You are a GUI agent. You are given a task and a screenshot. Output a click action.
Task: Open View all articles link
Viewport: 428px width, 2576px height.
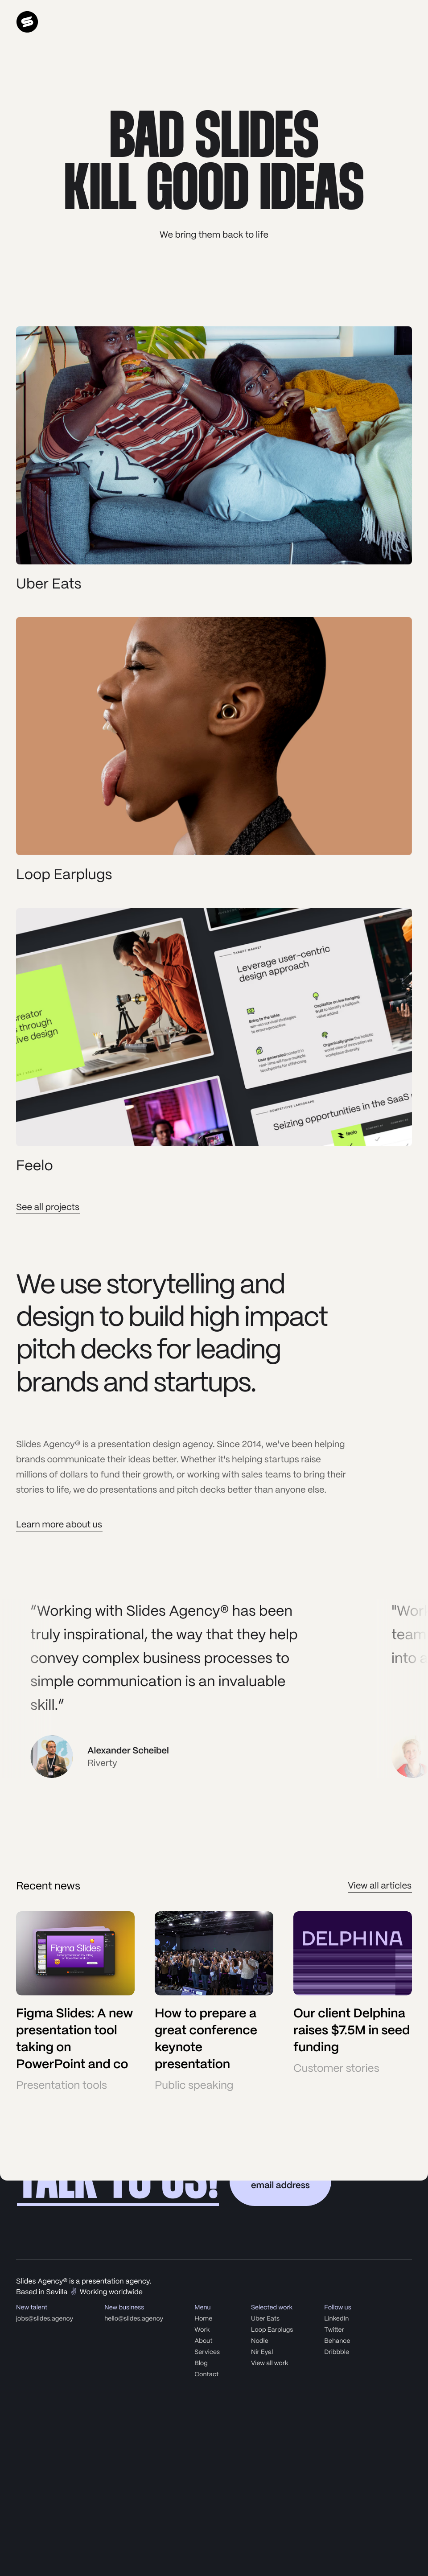point(379,1885)
